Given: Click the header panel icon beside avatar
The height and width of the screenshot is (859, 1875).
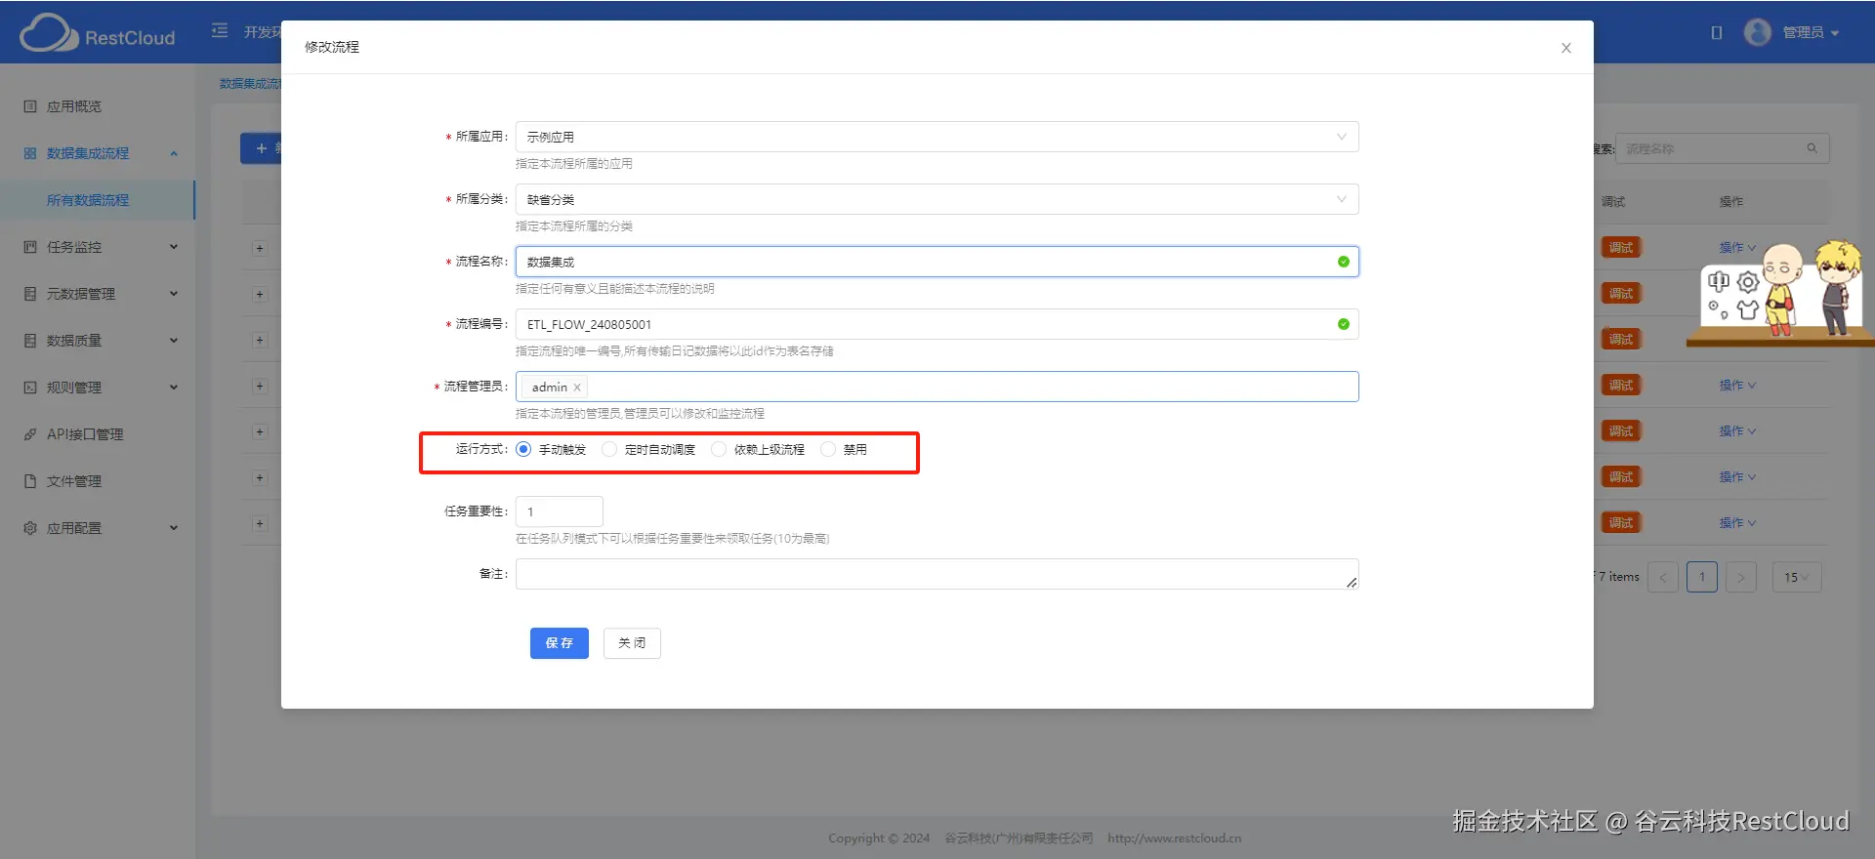Looking at the screenshot, I should (x=1717, y=32).
